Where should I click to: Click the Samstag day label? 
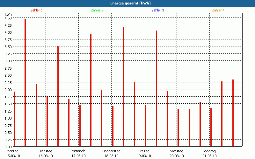[177, 151]
